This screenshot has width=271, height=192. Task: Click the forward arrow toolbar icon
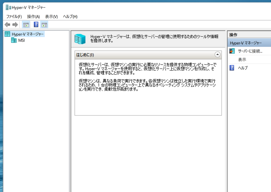(x=15, y=25)
